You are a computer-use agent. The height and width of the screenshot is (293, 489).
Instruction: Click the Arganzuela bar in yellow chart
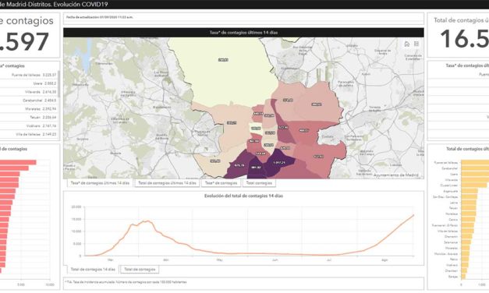point(470,191)
